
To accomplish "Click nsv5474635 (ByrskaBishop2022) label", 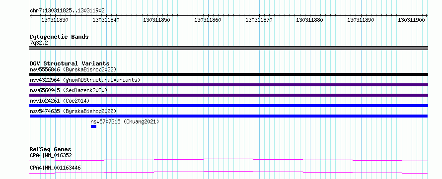I will coord(73,111).
